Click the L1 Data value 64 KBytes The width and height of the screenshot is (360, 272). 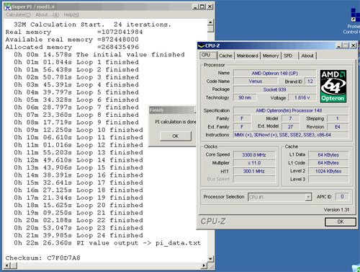(x=328, y=154)
